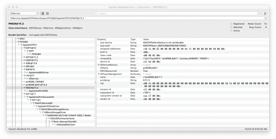The width and height of the screenshot is (276, 139).
Task: Expand the EXP3@1C,2 node
Action: pyautogui.click(x=25, y=57)
